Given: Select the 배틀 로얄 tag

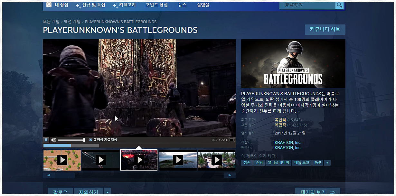Looking at the screenshot, I should point(302,163).
